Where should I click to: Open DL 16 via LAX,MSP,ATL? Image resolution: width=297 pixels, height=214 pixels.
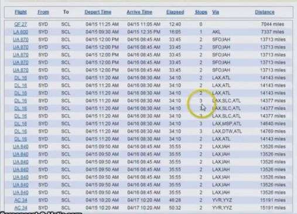21,124
